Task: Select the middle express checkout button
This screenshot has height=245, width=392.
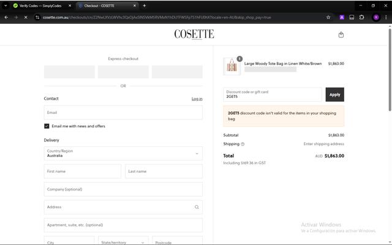Action: coord(123,72)
